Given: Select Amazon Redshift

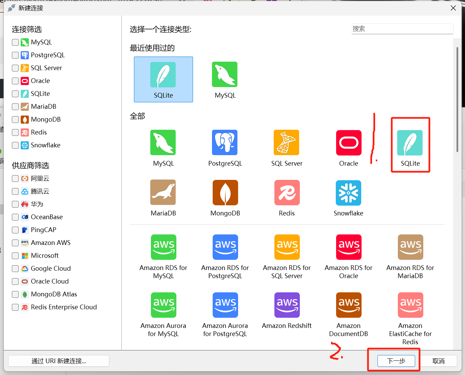Looking at the screenshot, I should [x=287, y=311].
